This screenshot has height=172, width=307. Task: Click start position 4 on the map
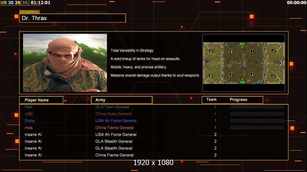click(252, 75)
